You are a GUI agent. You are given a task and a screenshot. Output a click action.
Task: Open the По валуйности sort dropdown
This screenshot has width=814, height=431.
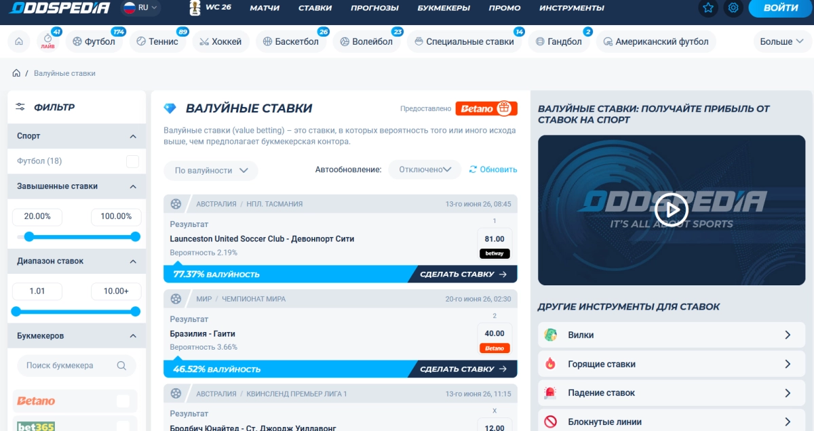211,170
